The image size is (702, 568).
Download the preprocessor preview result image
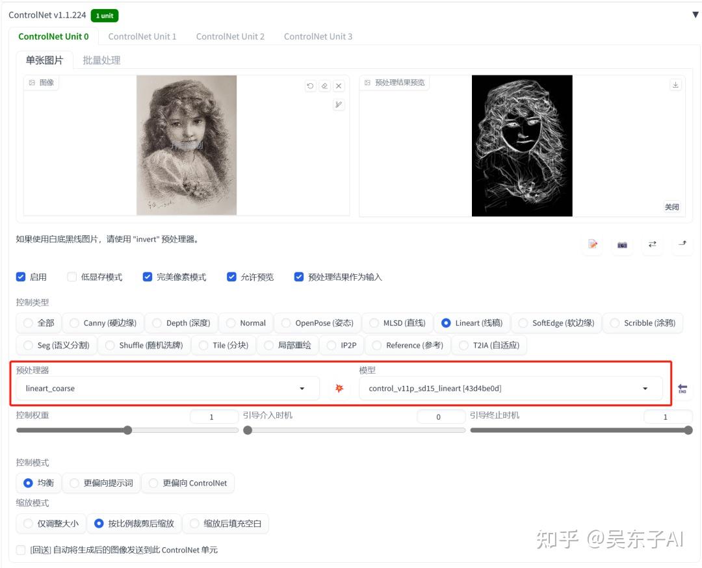tap(676, 84)
